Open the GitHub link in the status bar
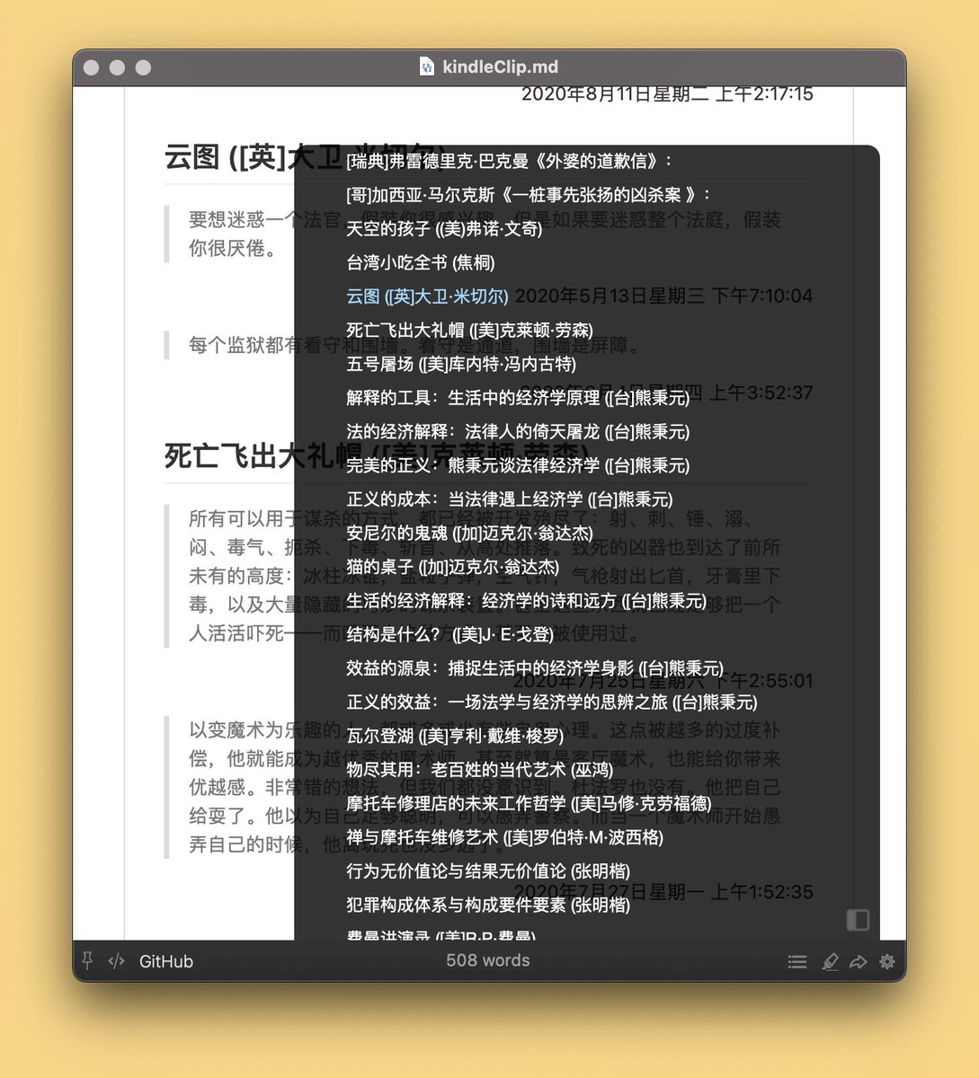Screen dimensions: 979x1078 (x=165, y=961)
